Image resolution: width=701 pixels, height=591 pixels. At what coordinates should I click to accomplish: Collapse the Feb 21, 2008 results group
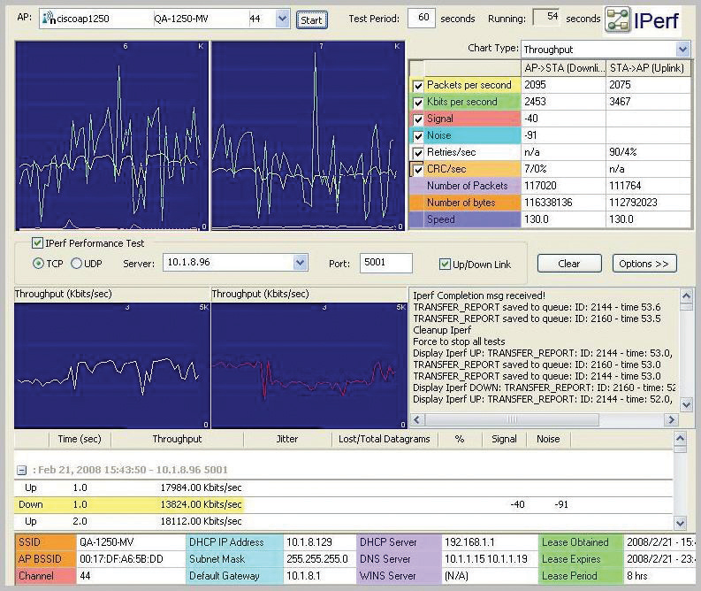pos(21,470)
